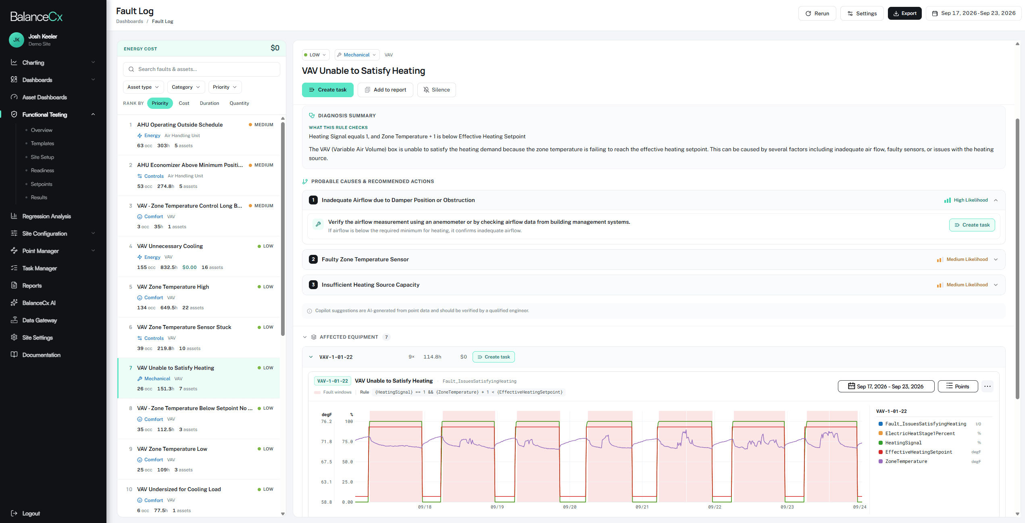This screenshot has height=523, width=1025.
Task: Select AHU Operating Outside Schedule fault
Action: click(199, 135)
